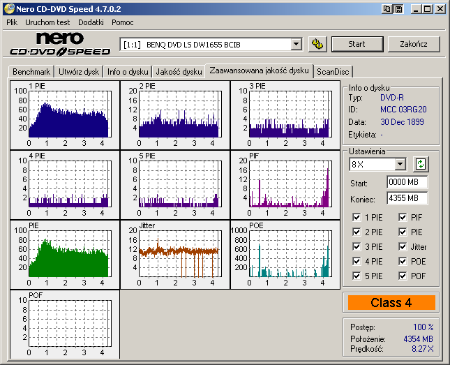The height and width of the screenshot is (365, 450).
Task: Click the disc ID MCC 03RG20
Action: coord(403,110)
